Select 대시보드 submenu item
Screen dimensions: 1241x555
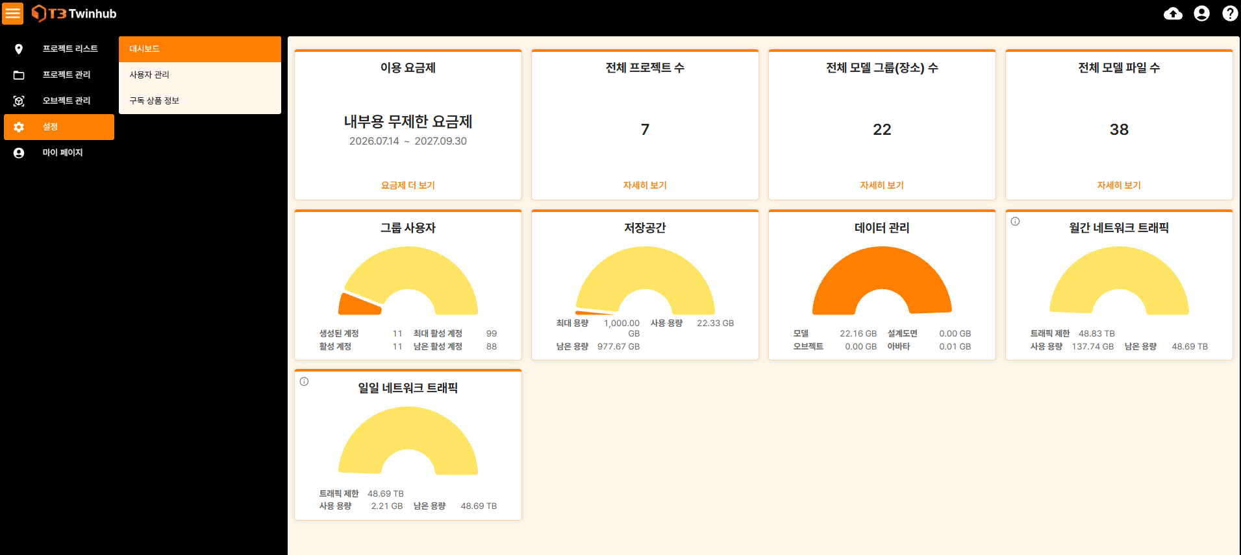point(200,49)
